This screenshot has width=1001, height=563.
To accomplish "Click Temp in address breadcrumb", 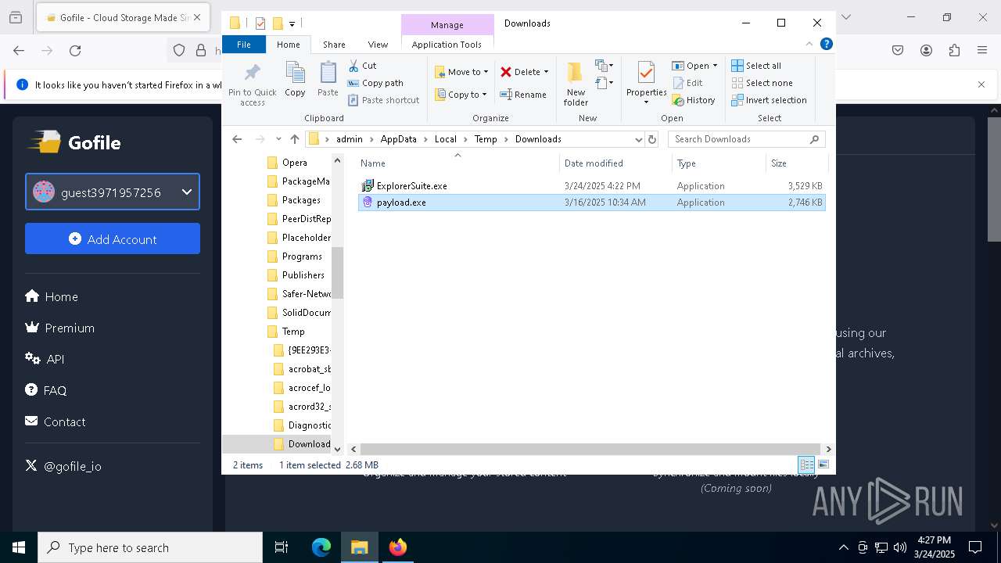I will pos(485,139).
